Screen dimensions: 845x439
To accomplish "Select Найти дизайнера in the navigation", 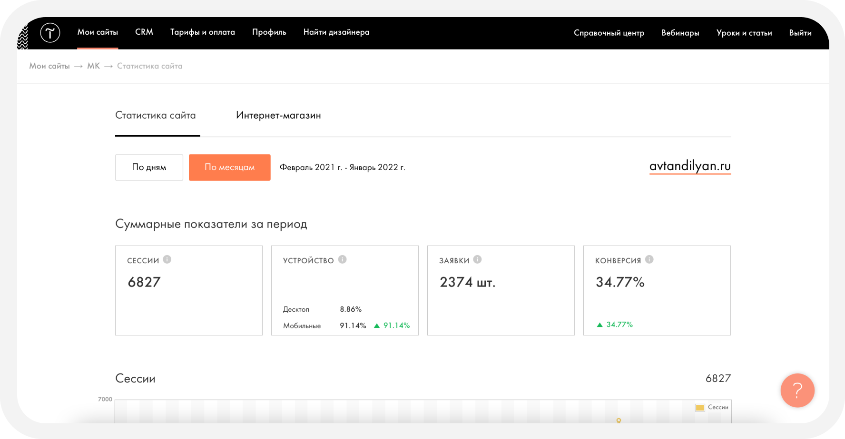I will pos(336,32).
